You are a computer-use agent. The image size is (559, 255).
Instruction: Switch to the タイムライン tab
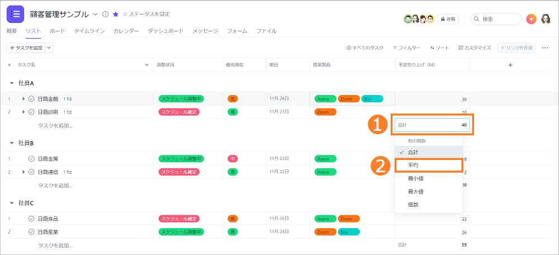89,31
